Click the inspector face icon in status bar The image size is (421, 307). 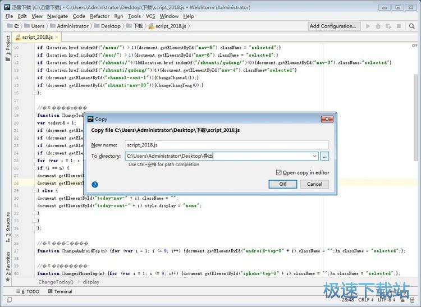(412, 300)
